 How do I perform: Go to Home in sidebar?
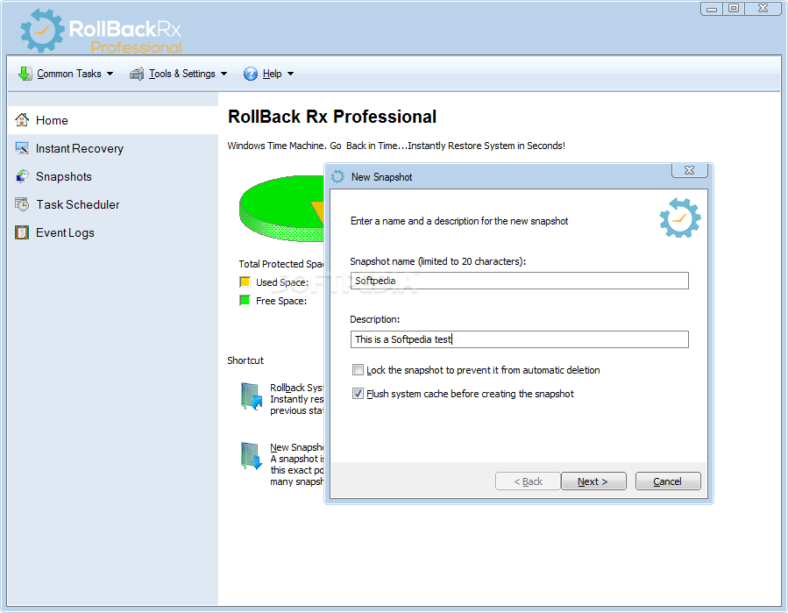[x=113, y=120]
